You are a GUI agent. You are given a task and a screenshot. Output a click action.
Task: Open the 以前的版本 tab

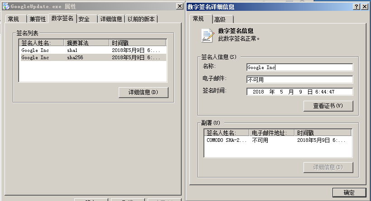pos(141,19)
